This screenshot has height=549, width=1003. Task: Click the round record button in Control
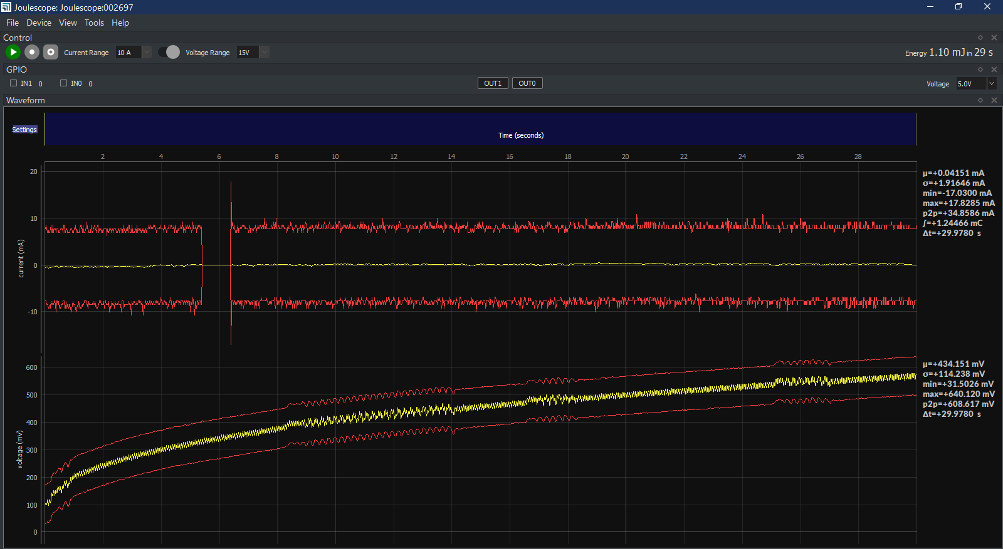[32, 52]
